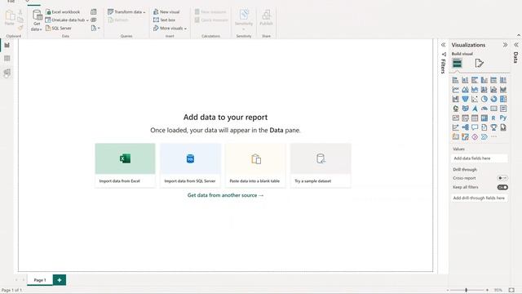The width and height of the screenshot is (522, 294).
Task: Select the Line chart visual
Action: 455,90
